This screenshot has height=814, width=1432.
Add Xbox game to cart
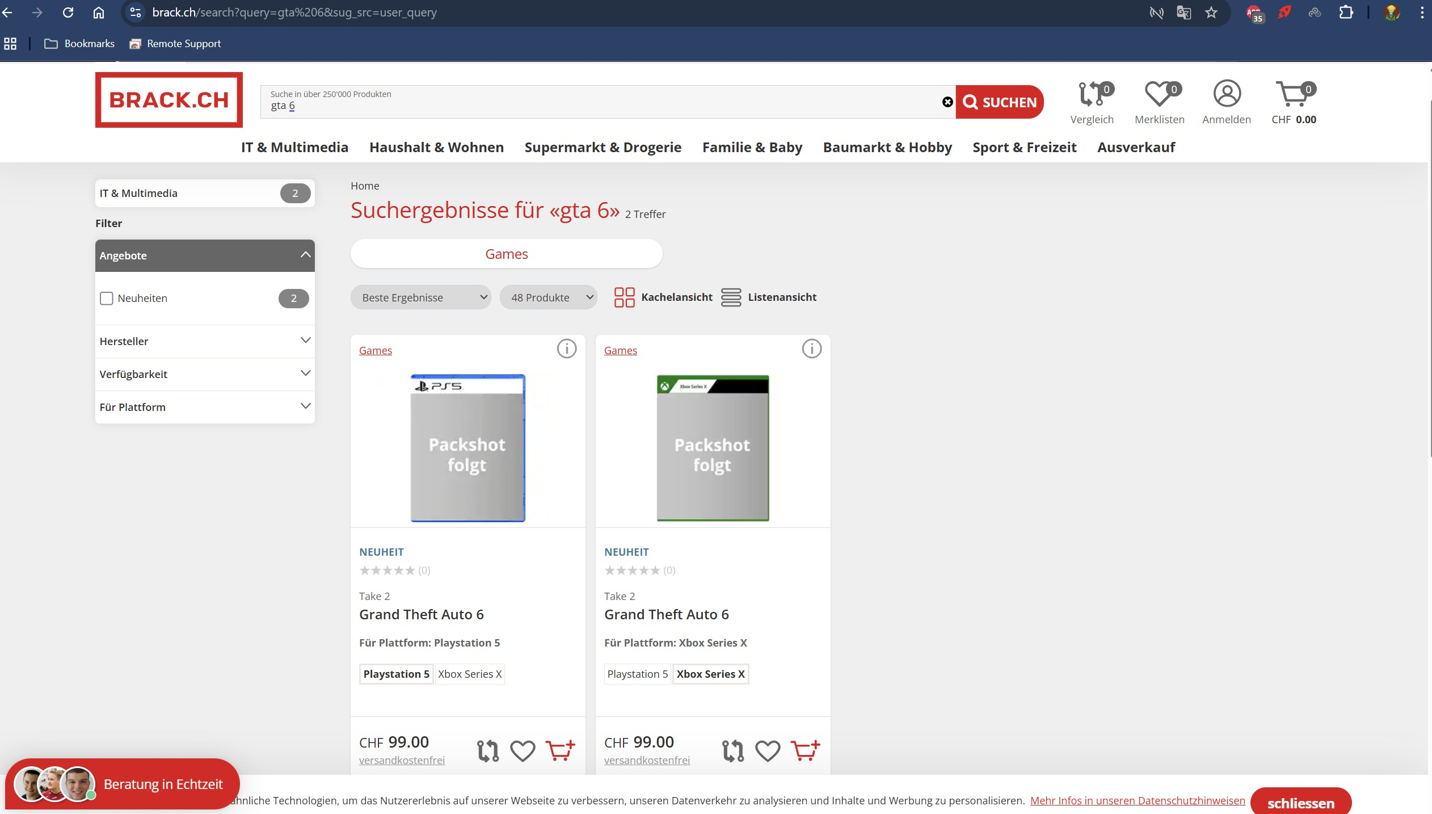click(806, 750)
